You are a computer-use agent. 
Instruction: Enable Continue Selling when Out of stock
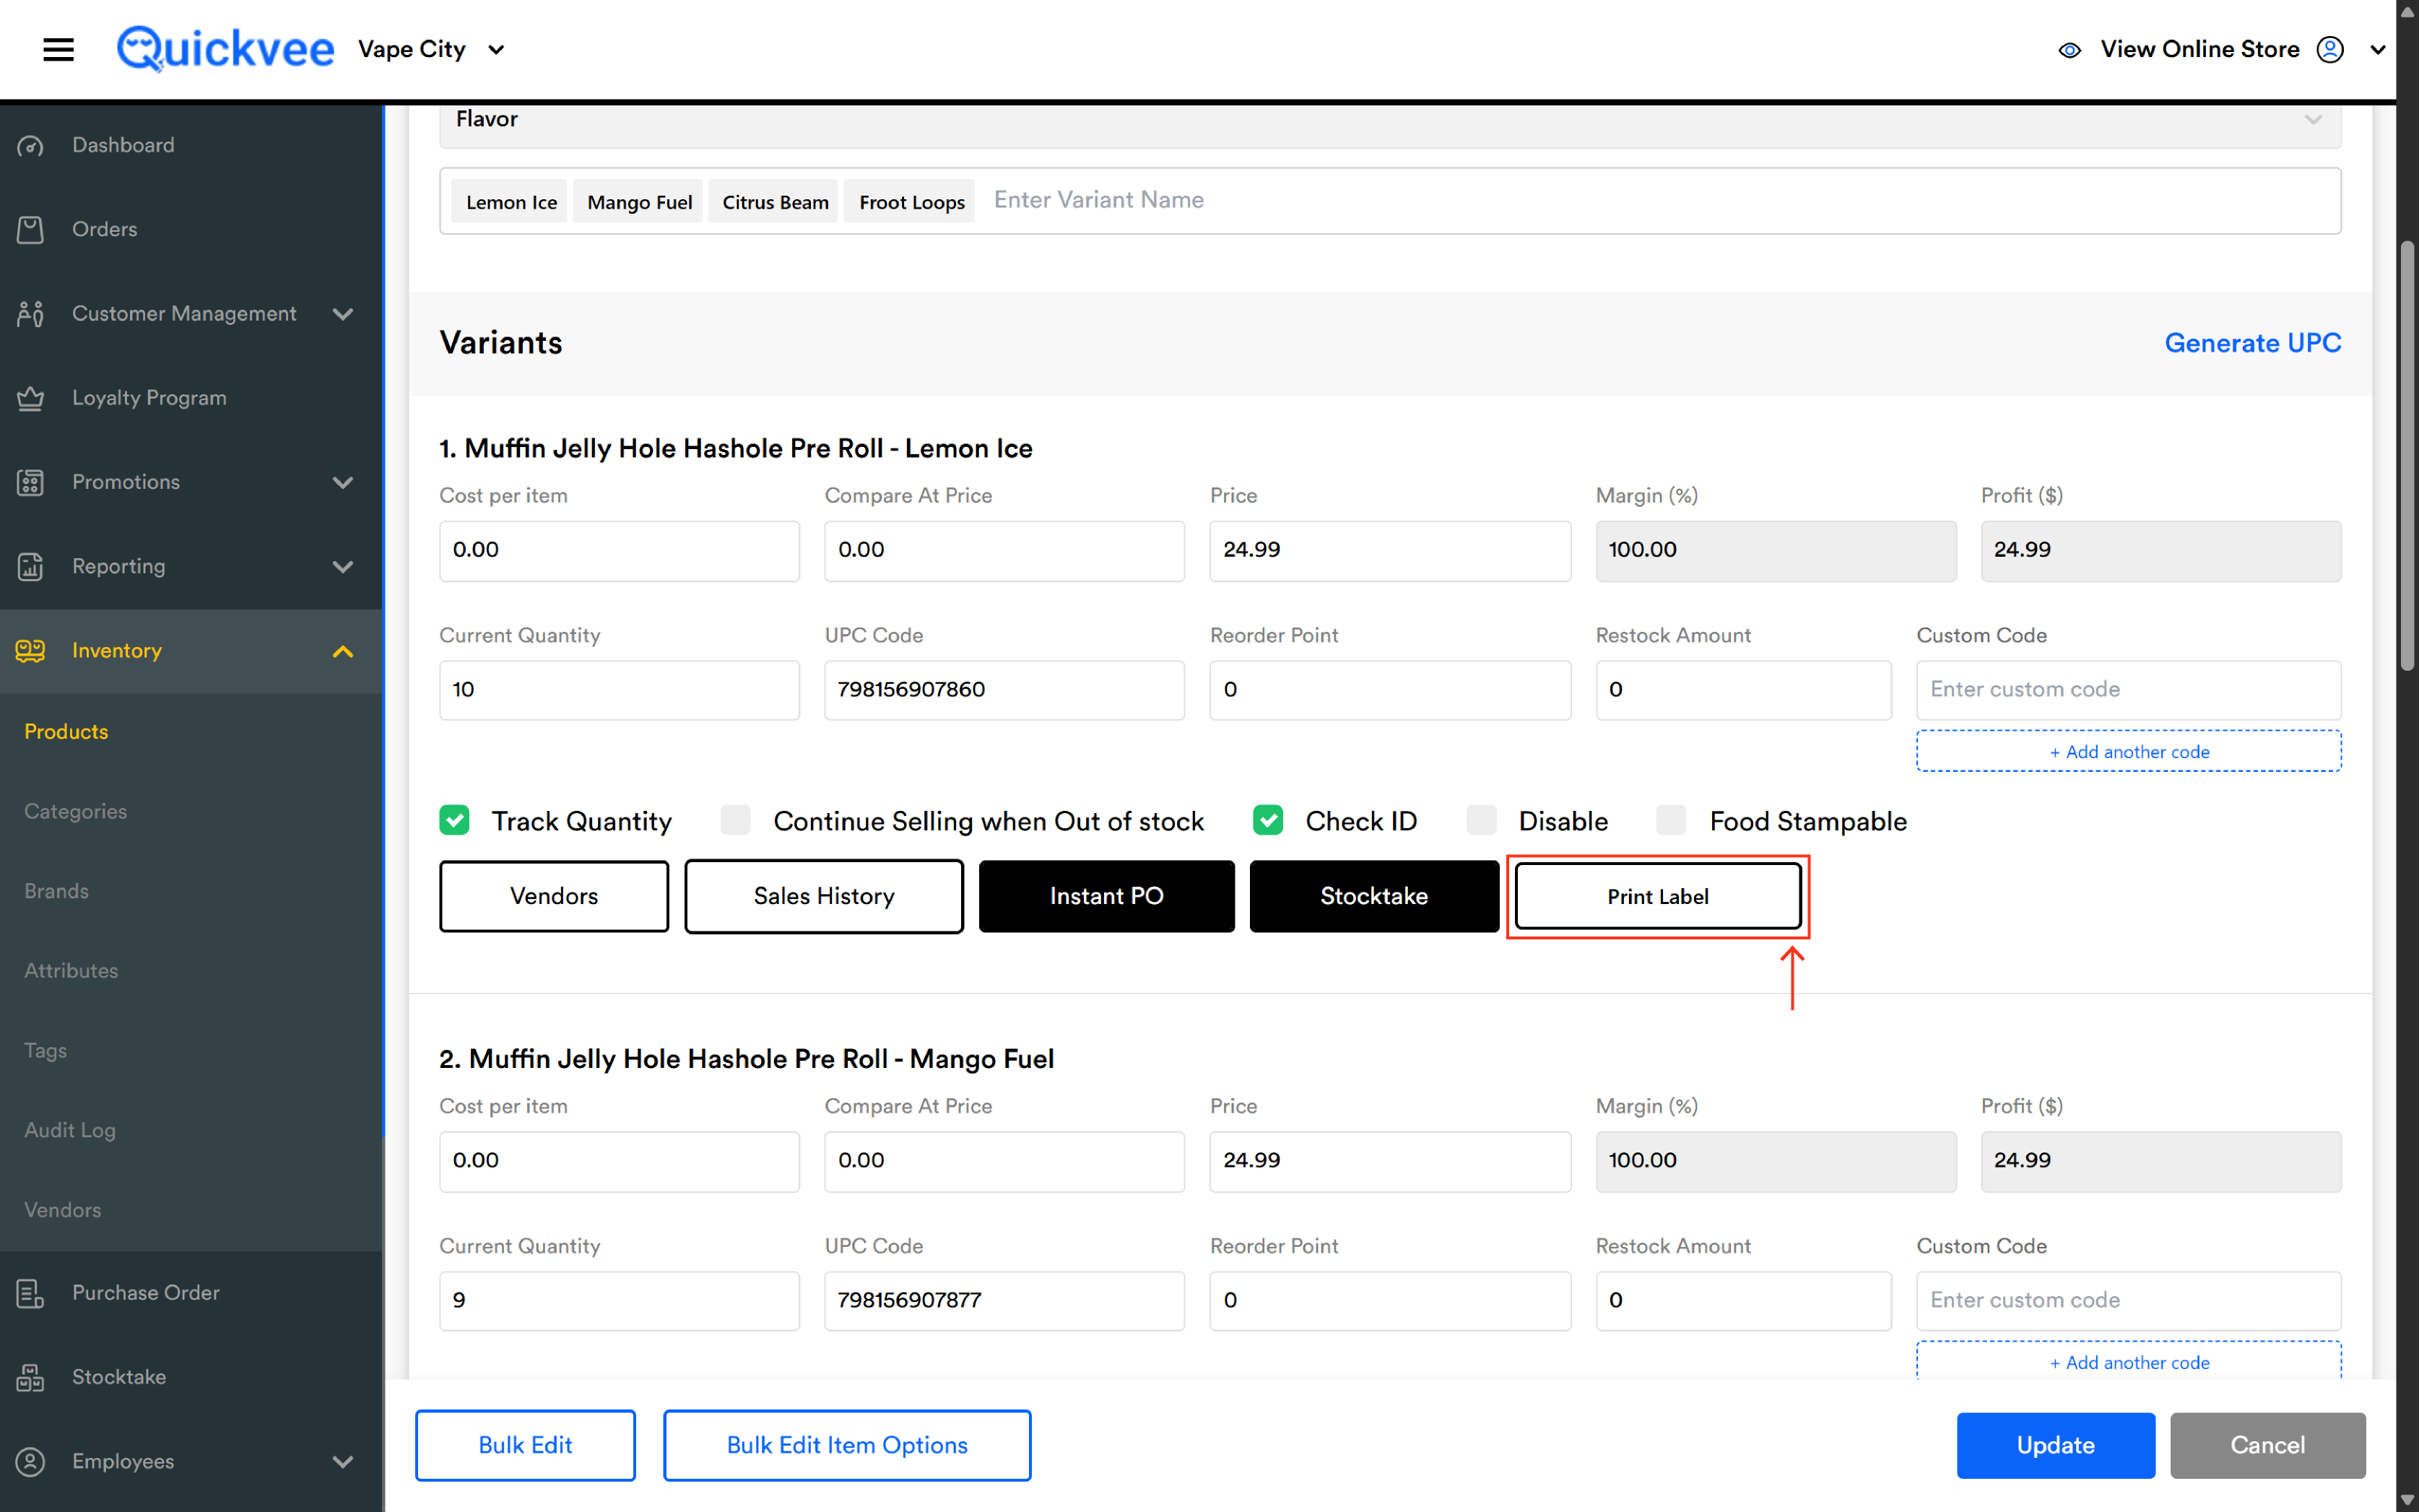coord(735,820)
